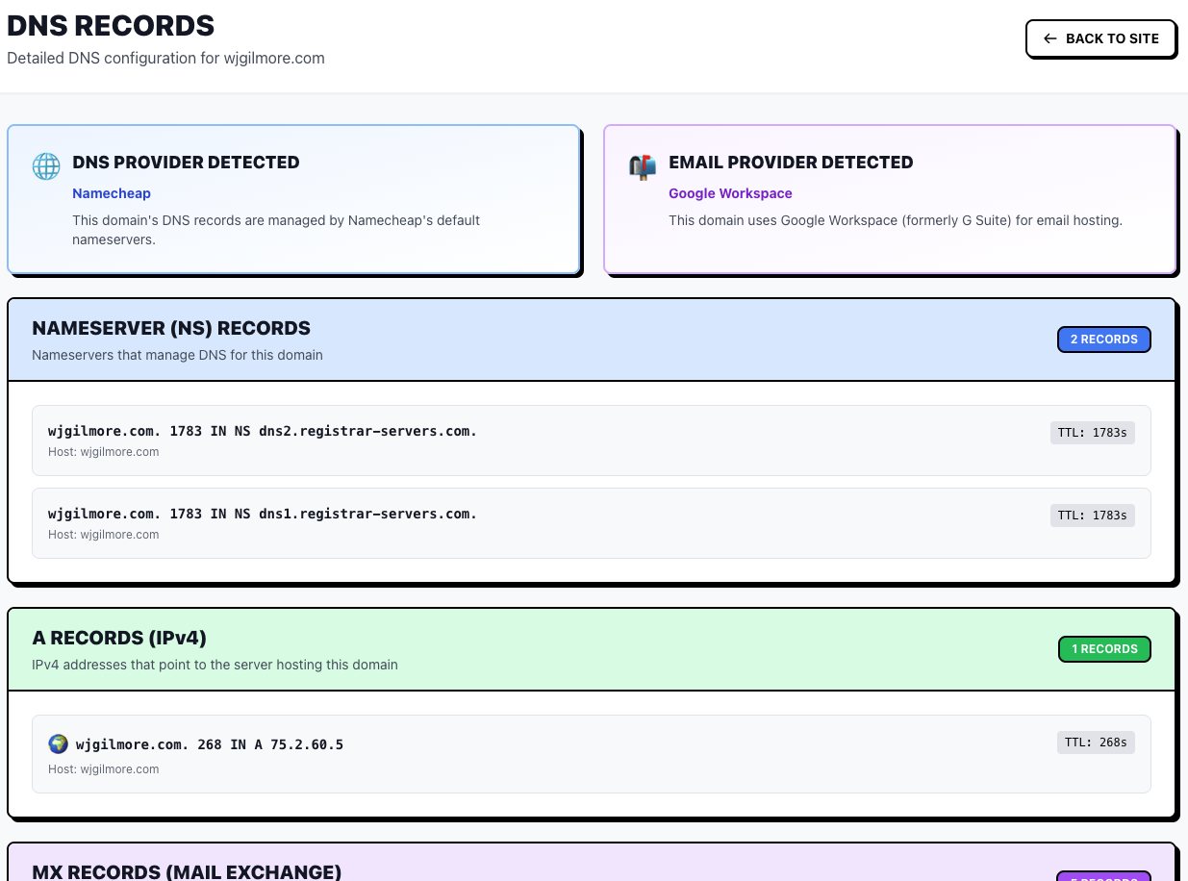Click the TTL 268s tag

[1096, 743]
